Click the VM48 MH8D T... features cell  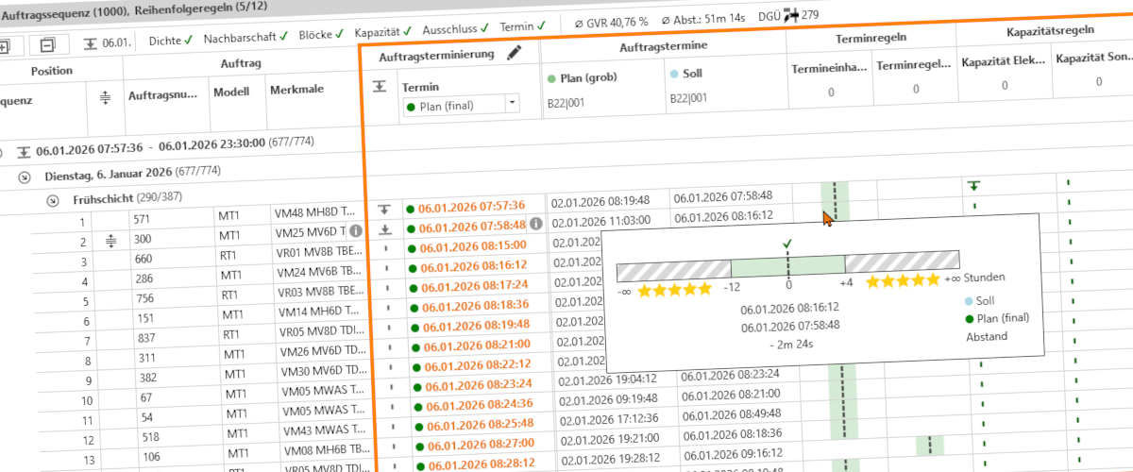click(315, 211)
